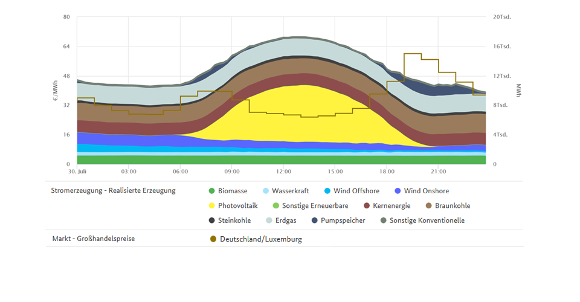Click the 09:00 x-axis label

(x=232, y=172)
